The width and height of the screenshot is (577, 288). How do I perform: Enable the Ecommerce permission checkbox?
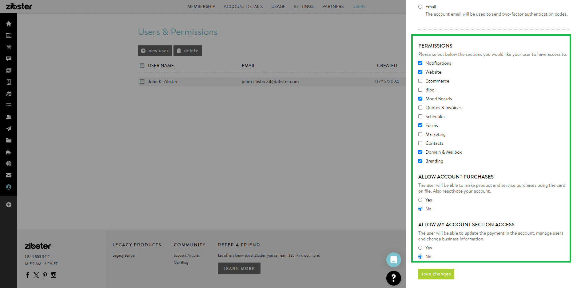tap(420, 81)
